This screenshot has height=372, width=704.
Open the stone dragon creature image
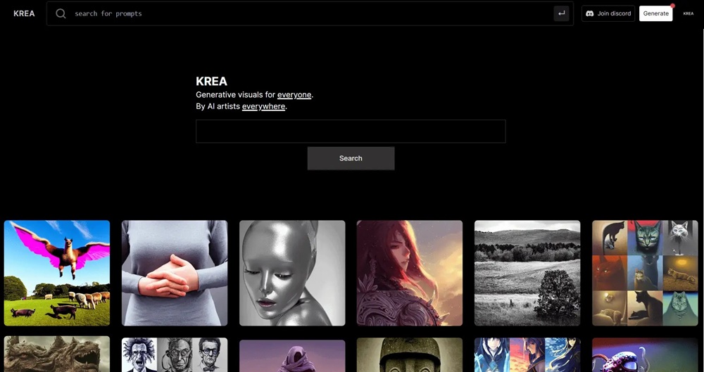tap(57, 354)
